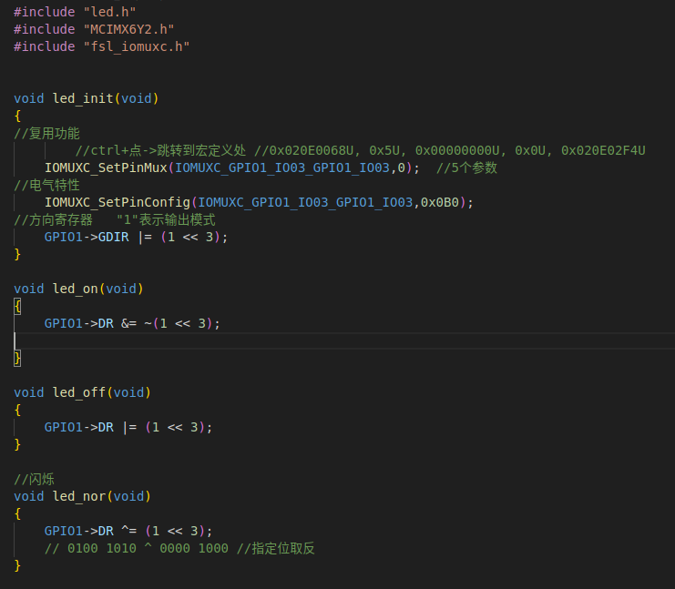Click the opening brace of led_on
Viewport: 675px width, 589px height.
[17, 306]
